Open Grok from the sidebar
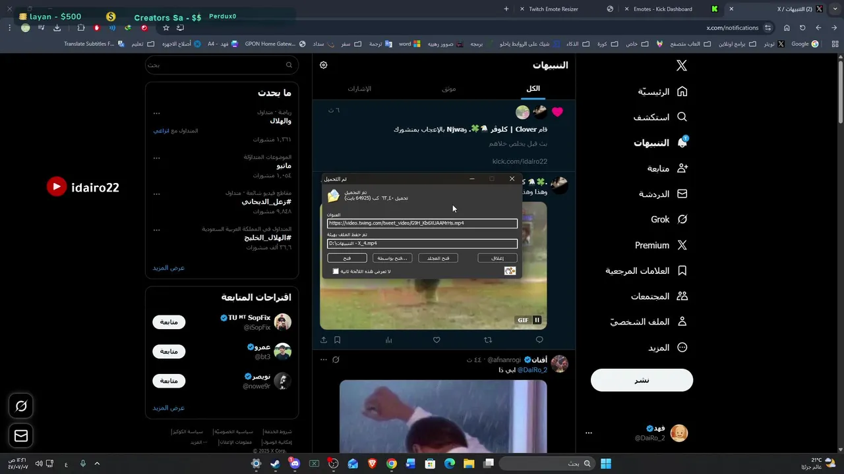 669,219
